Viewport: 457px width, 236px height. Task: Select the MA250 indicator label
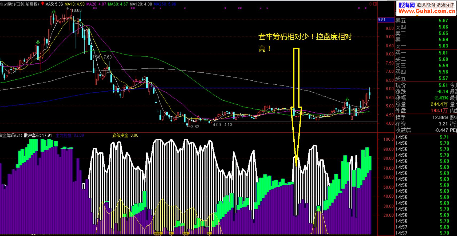click(165, 4)
